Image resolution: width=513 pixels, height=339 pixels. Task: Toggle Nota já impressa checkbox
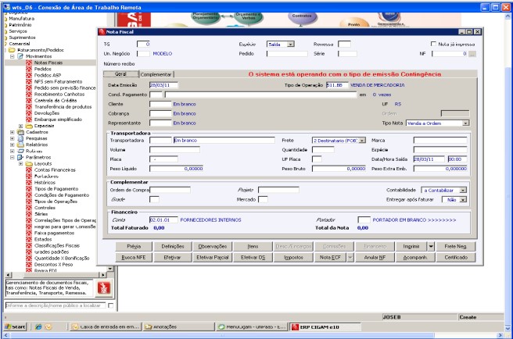433,44
